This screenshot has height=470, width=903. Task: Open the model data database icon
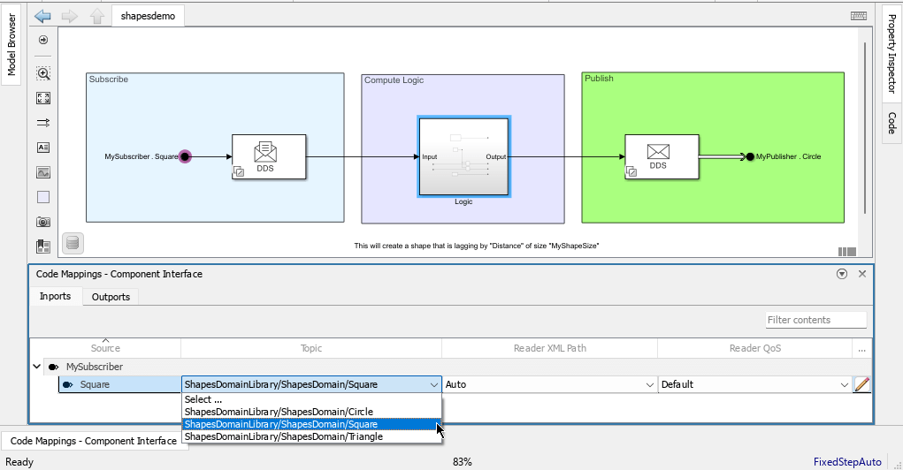pyautogui.click(x=73, y=243)
